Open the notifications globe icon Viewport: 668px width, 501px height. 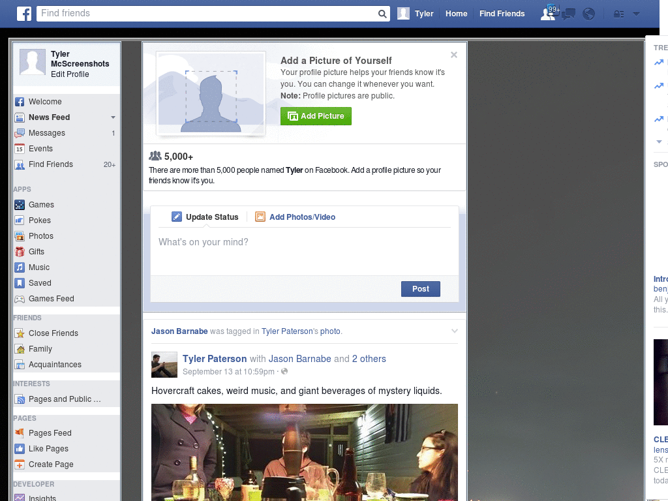click(x=589, y=14)
